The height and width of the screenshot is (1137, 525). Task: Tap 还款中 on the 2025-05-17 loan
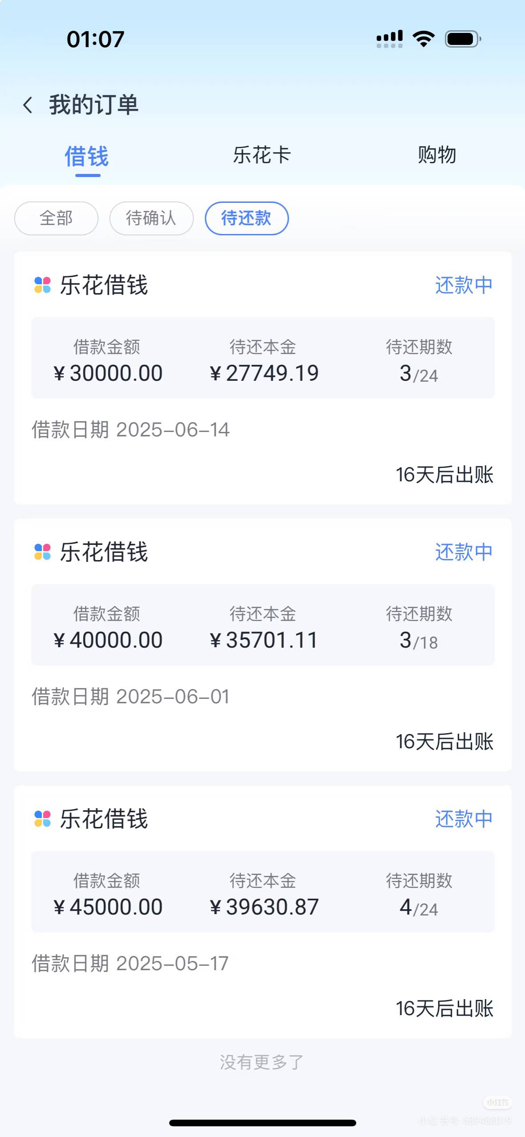[464, 818]
